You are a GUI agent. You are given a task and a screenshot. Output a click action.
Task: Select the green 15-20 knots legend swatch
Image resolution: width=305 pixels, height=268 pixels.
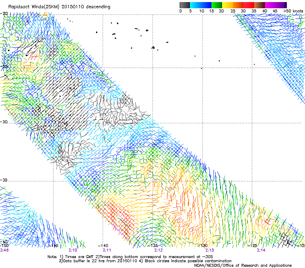217,5
